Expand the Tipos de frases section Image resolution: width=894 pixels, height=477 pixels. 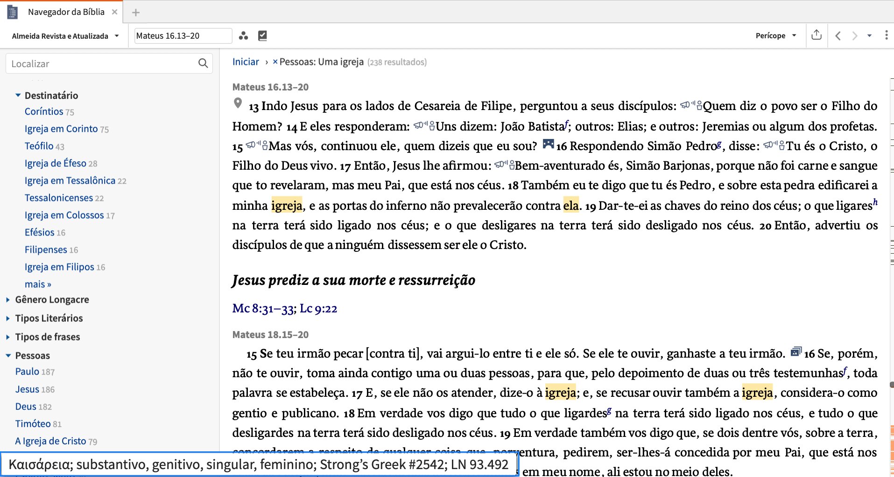pyautogui.click(x=8, y=337)
